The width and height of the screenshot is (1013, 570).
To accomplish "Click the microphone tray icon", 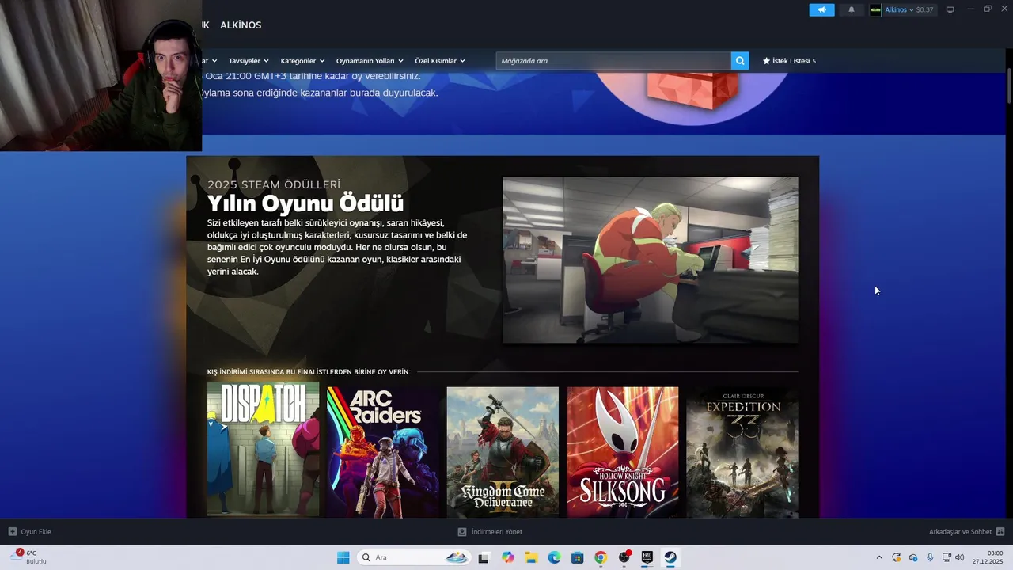I will (x=930, y=557).
